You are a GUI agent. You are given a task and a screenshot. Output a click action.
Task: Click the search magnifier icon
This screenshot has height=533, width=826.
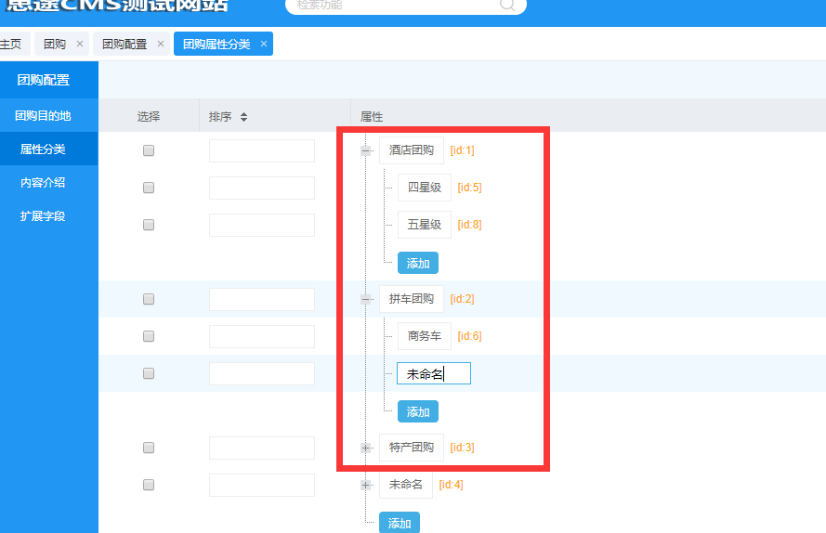point(507,5)
